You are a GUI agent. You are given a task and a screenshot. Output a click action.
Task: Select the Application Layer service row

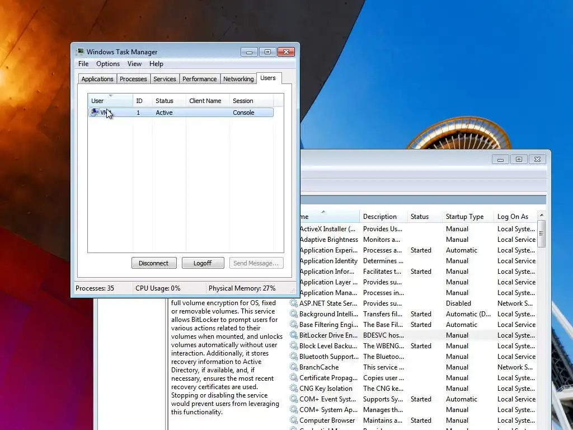click(x=419, y=282)
